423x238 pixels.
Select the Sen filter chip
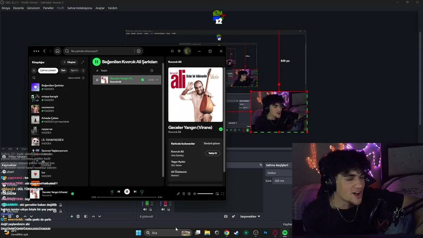(x=63, y=70)
